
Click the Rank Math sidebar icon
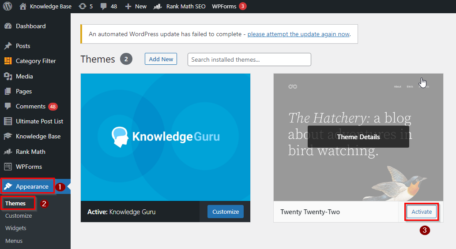click(8, 152)
